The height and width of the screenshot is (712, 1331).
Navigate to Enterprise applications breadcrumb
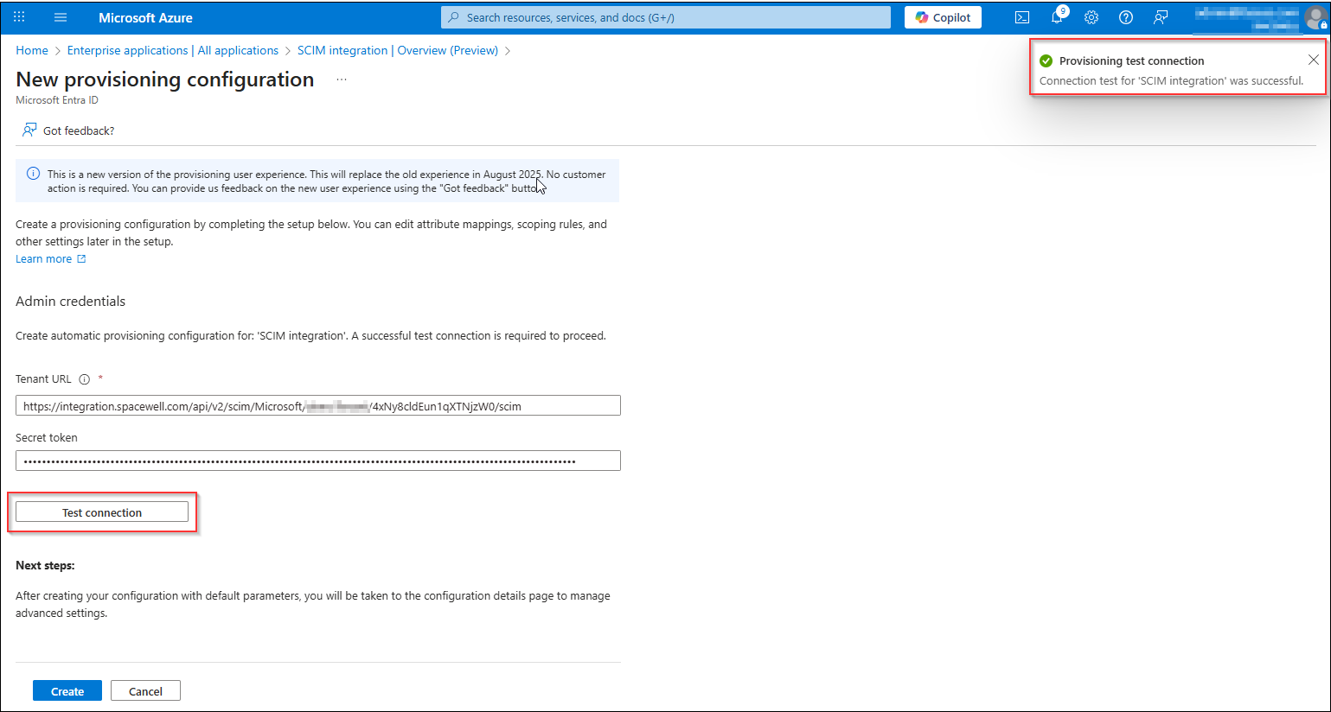tap(173, 50)
